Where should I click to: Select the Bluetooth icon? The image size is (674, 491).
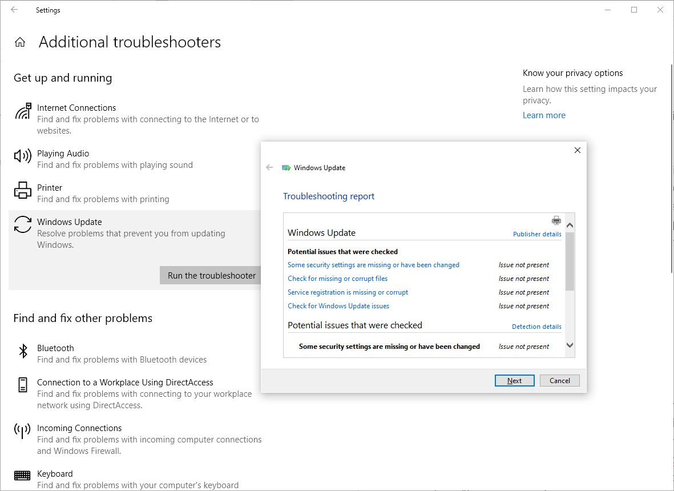click(23, 351)
